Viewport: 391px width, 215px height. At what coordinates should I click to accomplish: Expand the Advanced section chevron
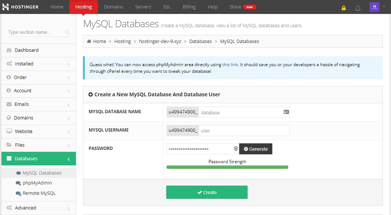coord(69,208)
